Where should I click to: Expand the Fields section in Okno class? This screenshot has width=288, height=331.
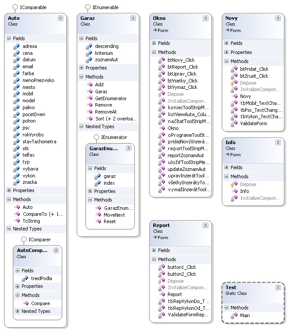[154, 43]
